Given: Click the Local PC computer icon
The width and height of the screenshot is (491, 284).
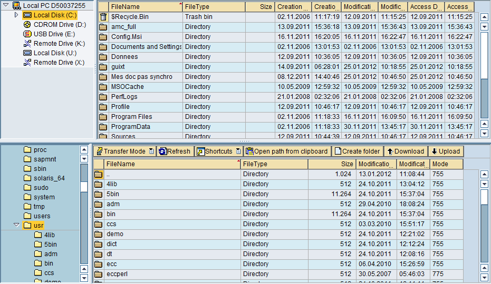Looking at the screenshot, I should [x=16, y=5].
